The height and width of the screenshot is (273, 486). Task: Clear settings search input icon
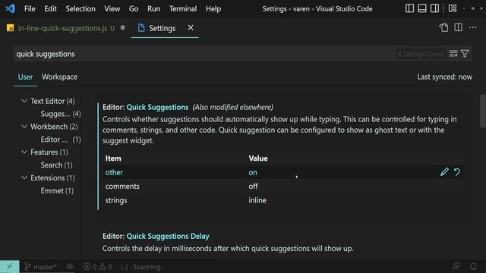(453, 54)
